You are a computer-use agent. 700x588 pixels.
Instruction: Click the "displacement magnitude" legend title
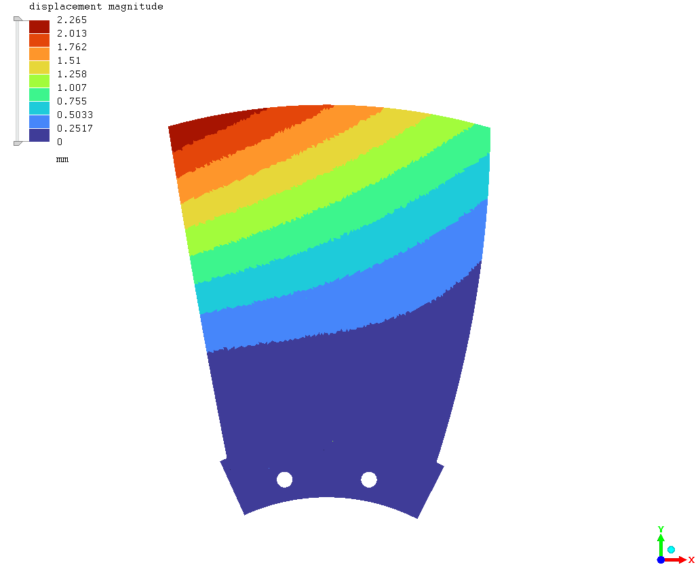click(x=96, y=6)
